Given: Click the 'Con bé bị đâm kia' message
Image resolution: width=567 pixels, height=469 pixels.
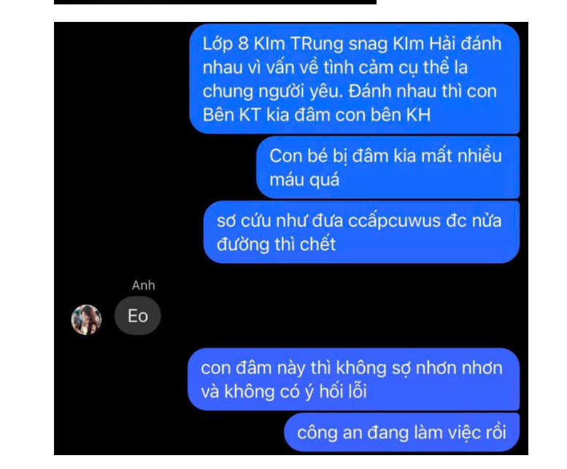Looking at the screenshot, I should click(388, 167).
